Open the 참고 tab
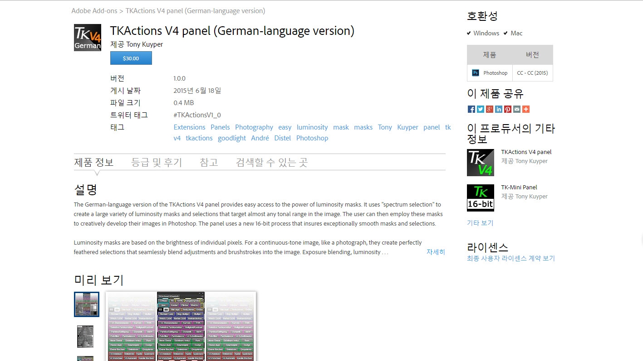 point(209,162)
